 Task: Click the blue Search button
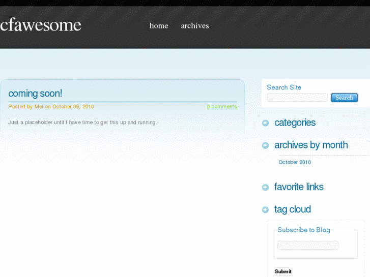344,98
